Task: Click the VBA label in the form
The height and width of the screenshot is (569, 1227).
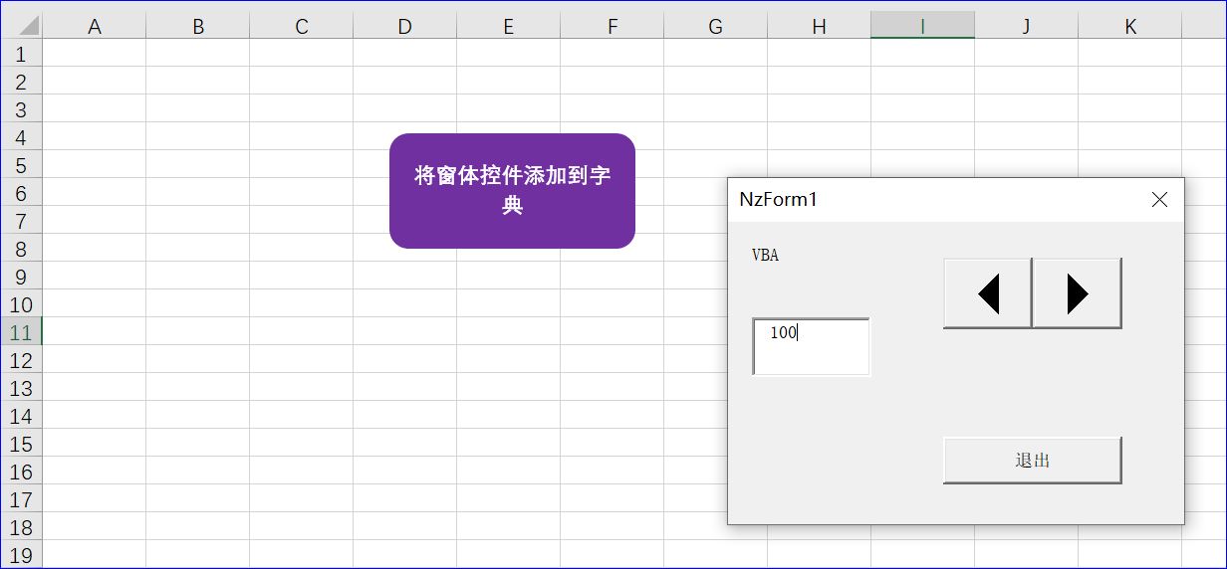Action: pyautogui.click(x=765, y=256)
